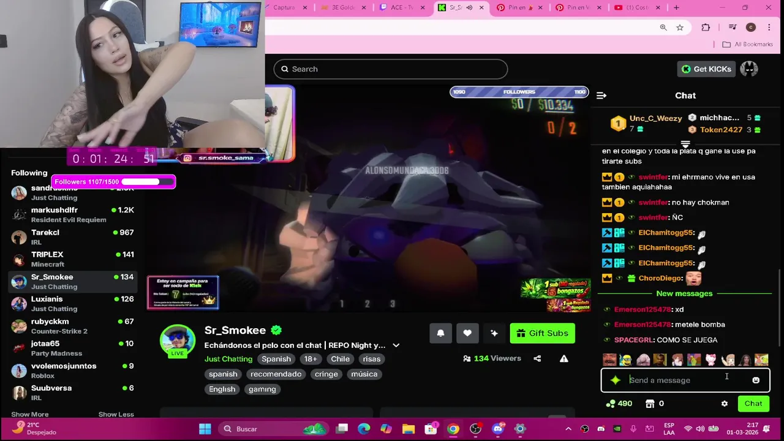This screenshot has height=441, width=784.
Task: Open Discord from the taskbar
Action: pyautogui.click(x=497, y=429)
